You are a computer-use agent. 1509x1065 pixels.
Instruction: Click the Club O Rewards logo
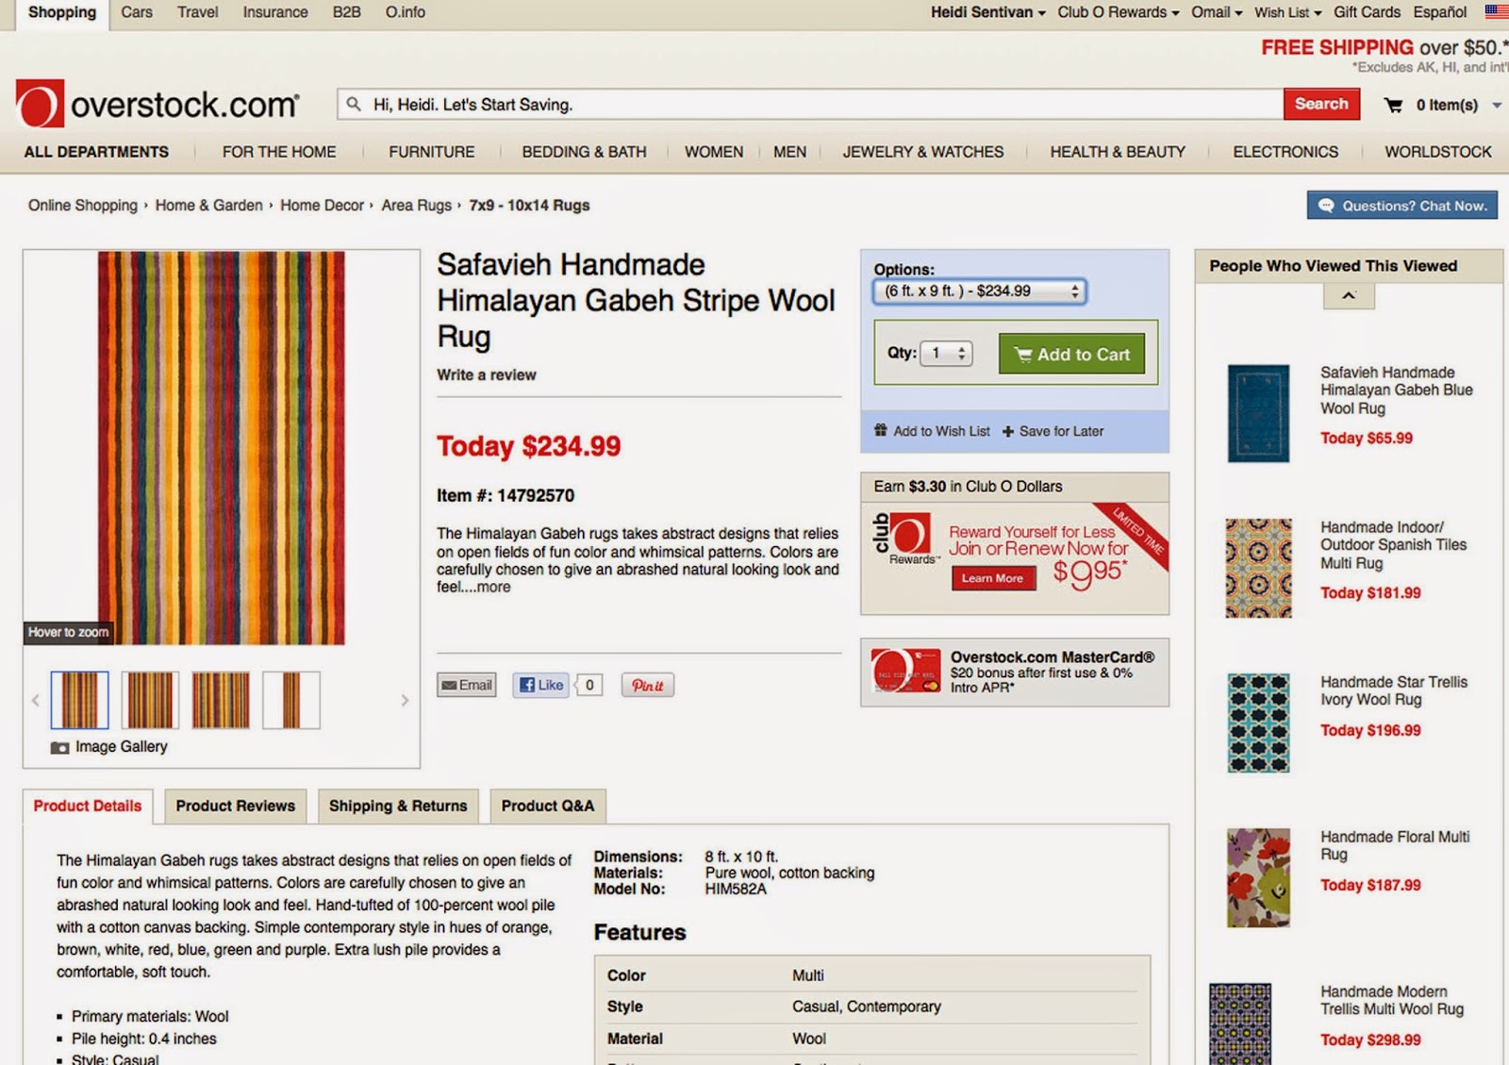904,539
